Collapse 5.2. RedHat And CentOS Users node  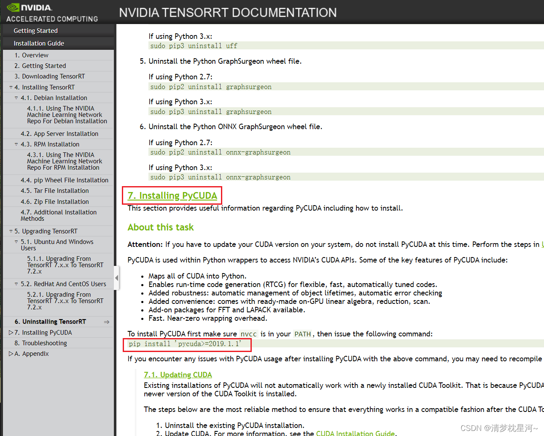click(x=16, y=284)
